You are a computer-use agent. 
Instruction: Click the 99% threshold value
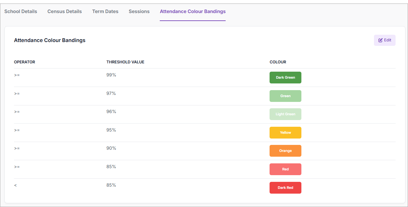click(x=111, y=75)
